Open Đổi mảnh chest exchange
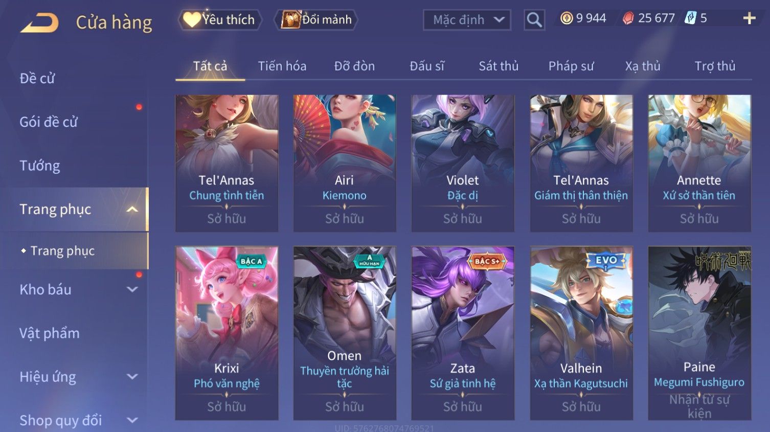 point(317,20)
